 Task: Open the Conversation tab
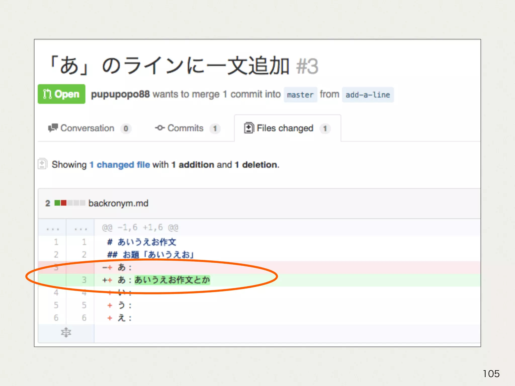[87, 128]
